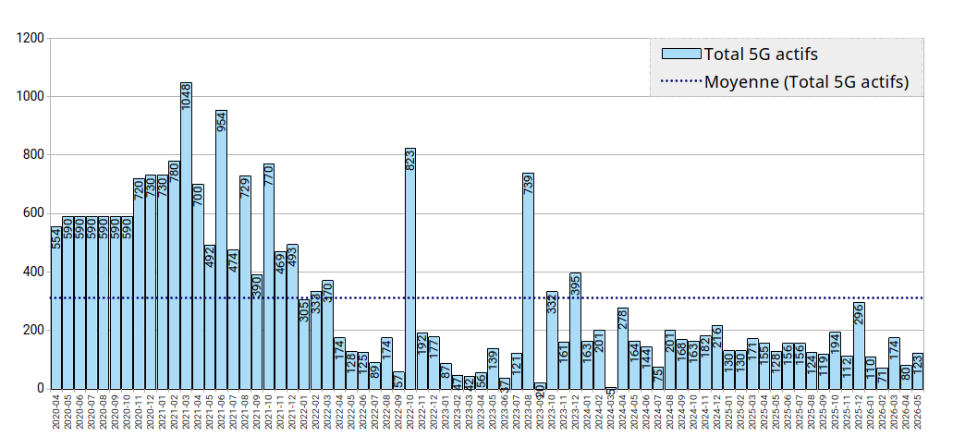Click the blue Total 5G actifs legend swatch

[x=682, y=54]
